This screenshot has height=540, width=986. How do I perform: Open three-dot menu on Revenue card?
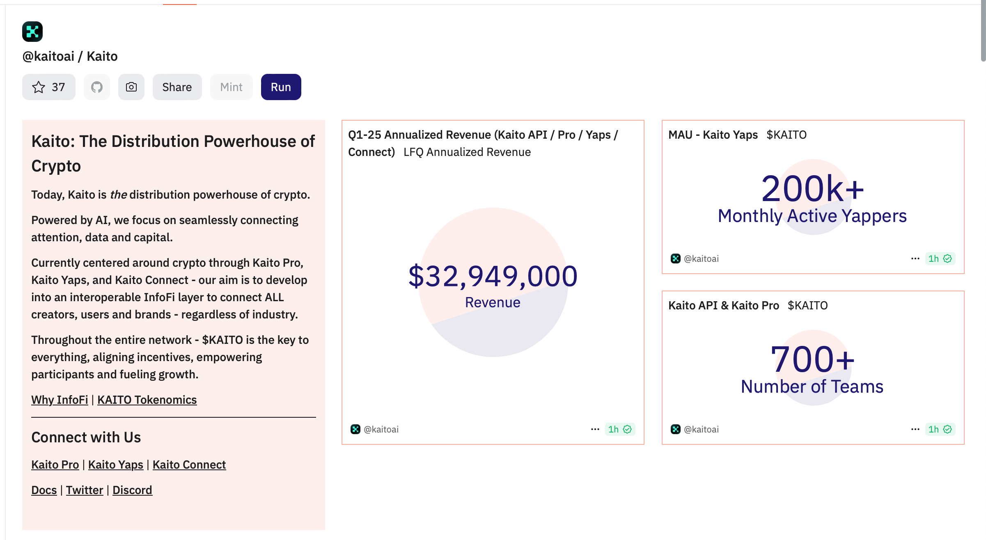(x=595, y=429)
